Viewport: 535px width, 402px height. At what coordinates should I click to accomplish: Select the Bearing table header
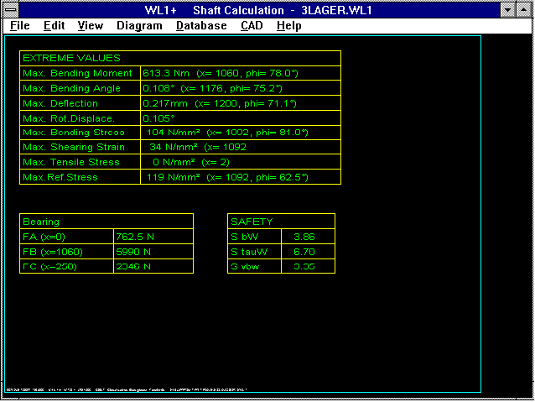[41, 222]
